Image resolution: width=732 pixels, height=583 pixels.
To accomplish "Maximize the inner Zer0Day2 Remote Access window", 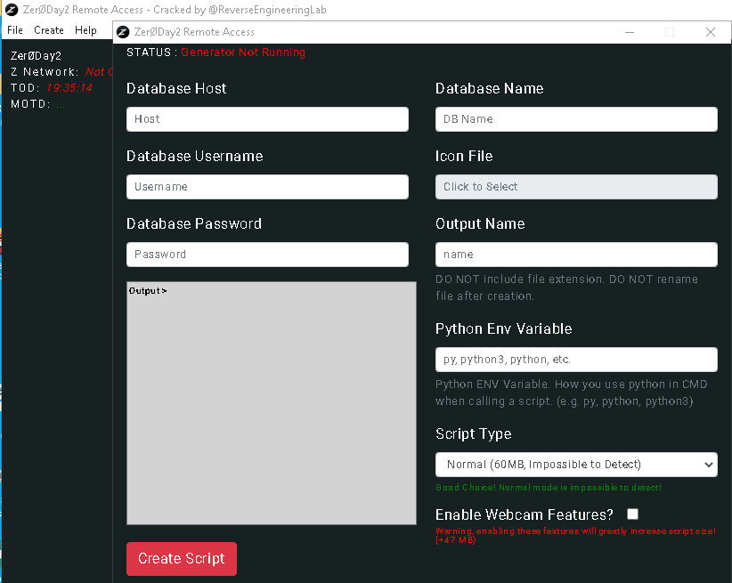I will click(670, 32).
